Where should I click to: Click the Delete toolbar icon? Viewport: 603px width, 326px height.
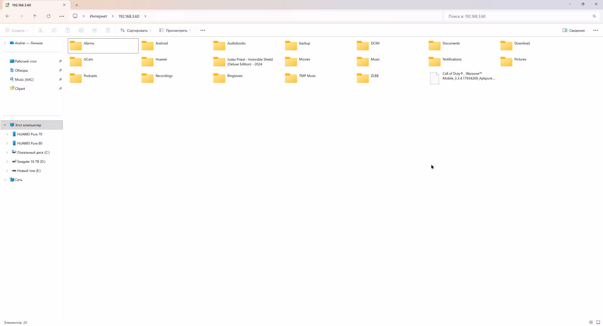(108, 30)
